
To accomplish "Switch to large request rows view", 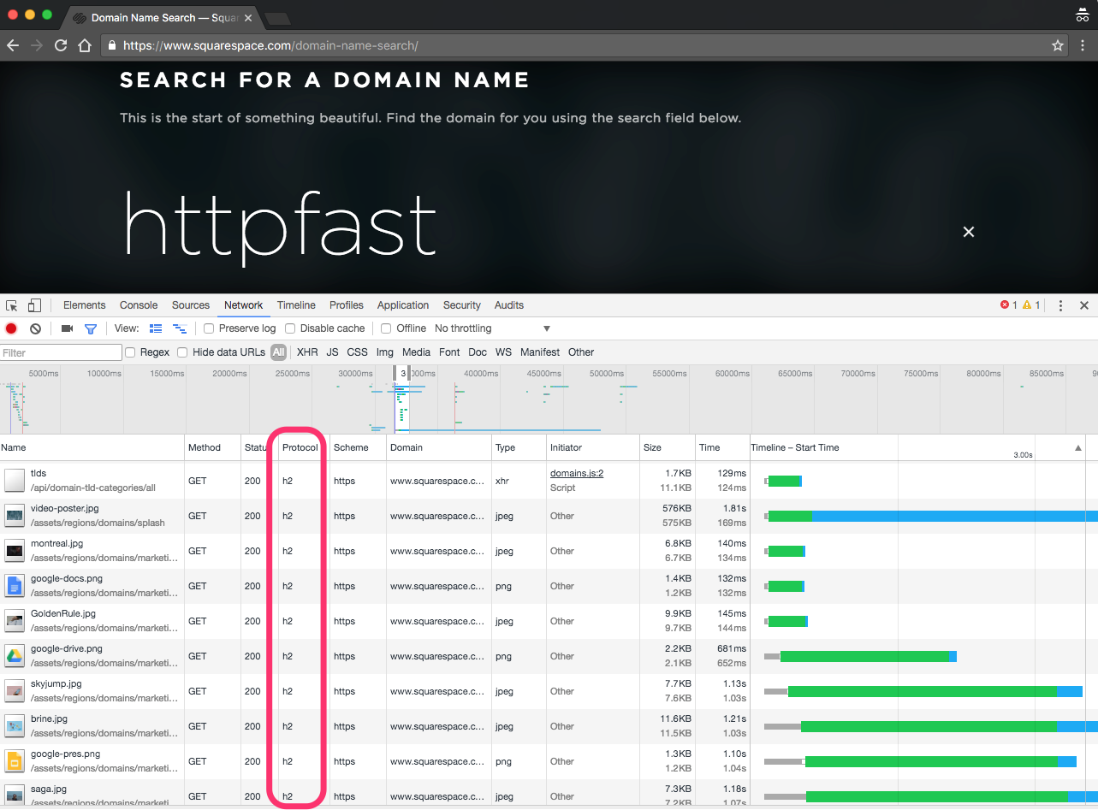I will pos(156,328).
